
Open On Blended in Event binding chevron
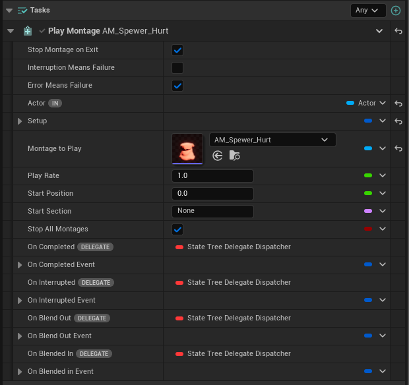[383, 371]
